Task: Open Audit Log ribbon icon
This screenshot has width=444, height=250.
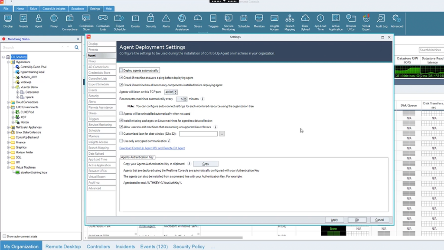Action: pos(382,21)
